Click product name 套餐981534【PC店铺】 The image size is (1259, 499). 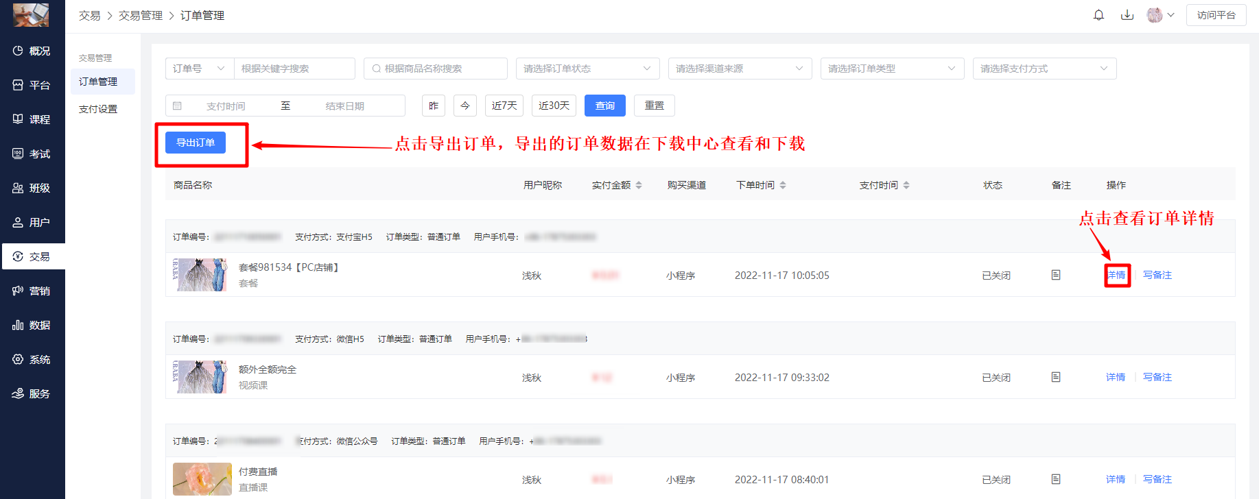(289, 267)
